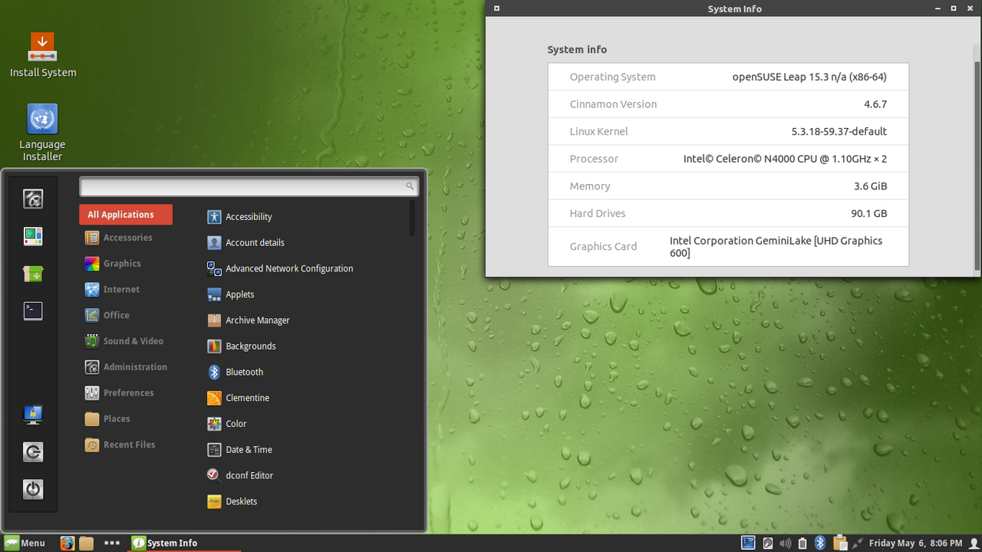The image size is (982, 552).
Task: Click the menu search field
Action: coord(249,186)
